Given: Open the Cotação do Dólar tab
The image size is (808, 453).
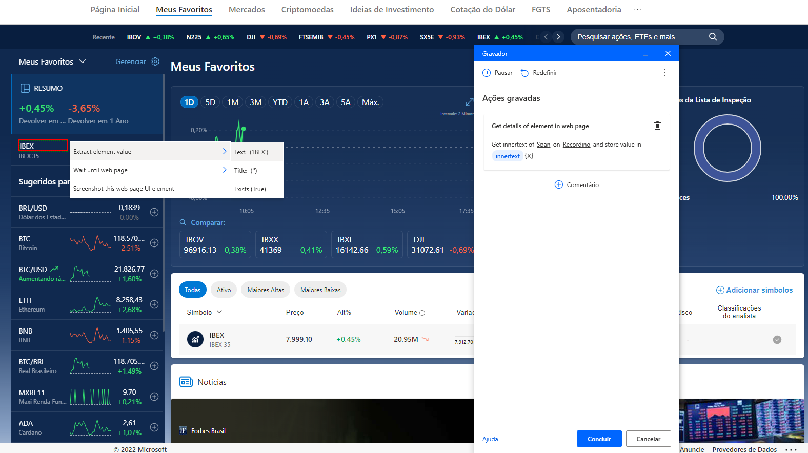Looking at the screenshot, I should click(482, 10).
